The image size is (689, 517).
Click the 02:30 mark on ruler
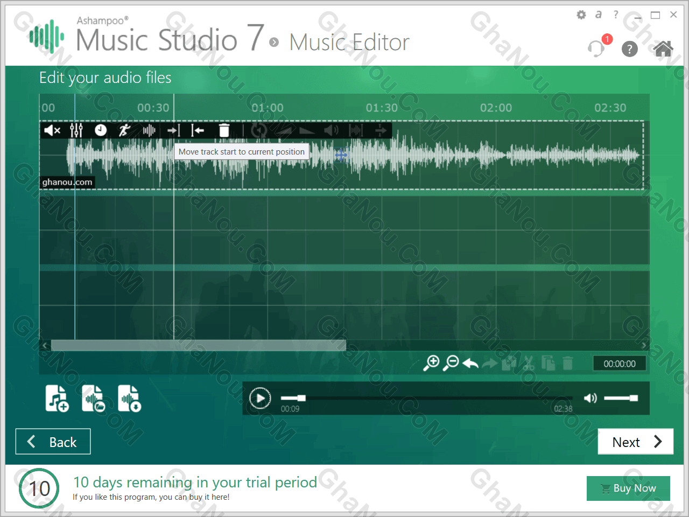tap(610, 108)
